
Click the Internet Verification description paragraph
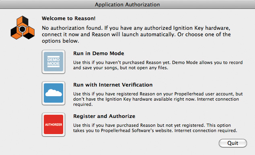158,99
